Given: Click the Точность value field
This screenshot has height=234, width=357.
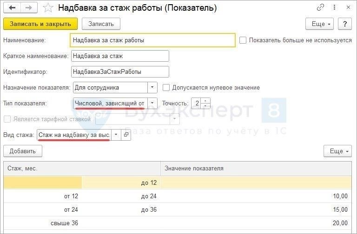Looking at the screenshot, I should click(x=196, y=103).
